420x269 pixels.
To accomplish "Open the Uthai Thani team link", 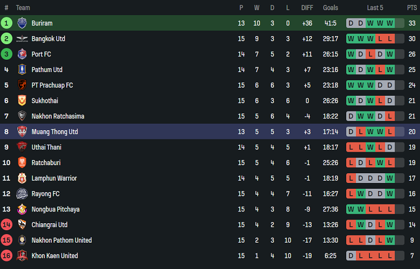I will click(46, 147).
